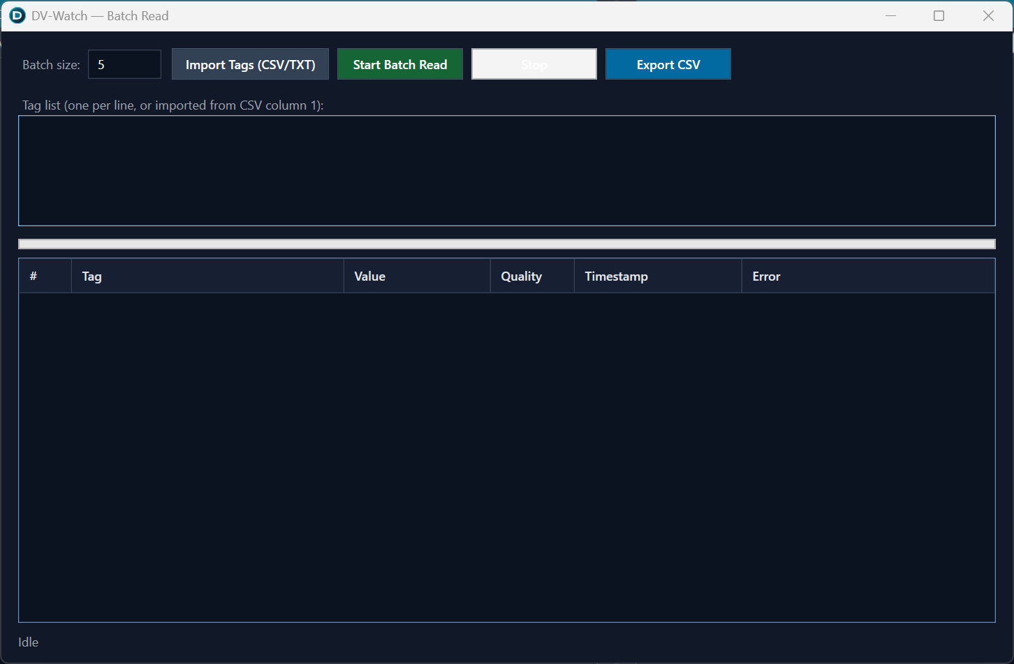This screenshot has width=1014, height=664.
Task: Import tags from CSV/TXT file
Action: tap(250, 64)
